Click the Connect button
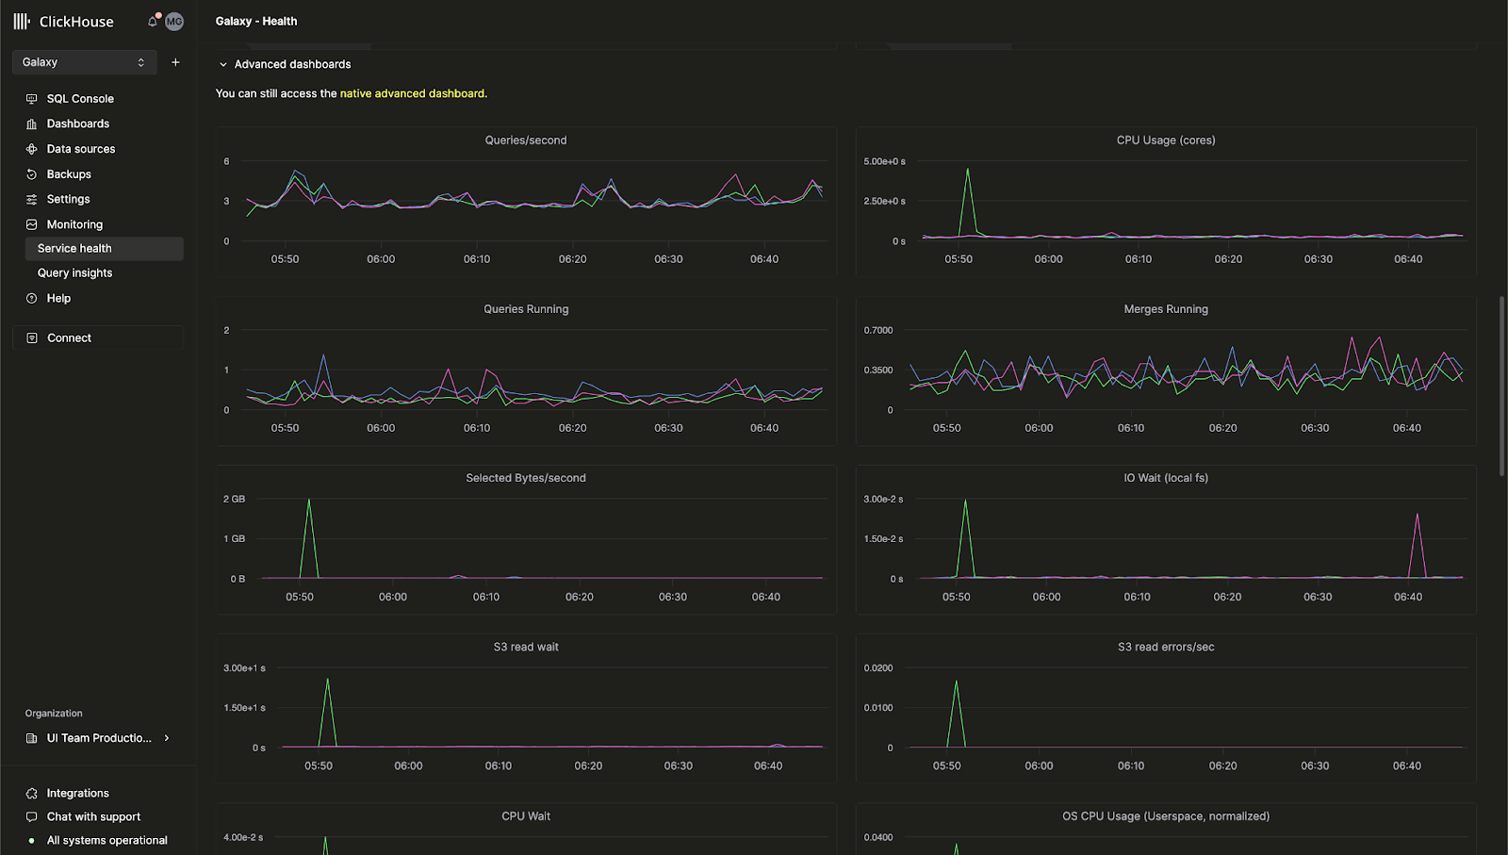Screen dimensions: 1508x855 pos(68,337)
